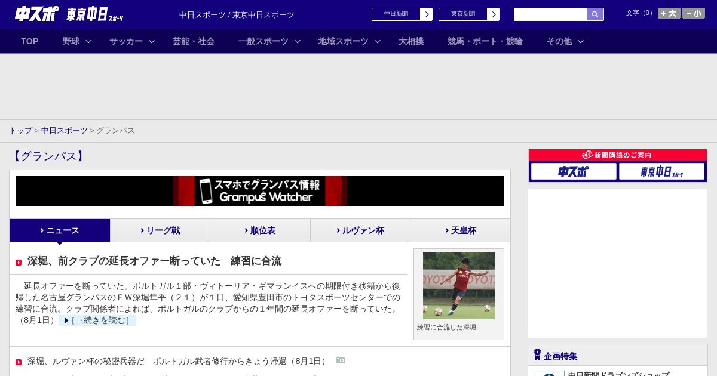
Task: Click the photo caption 練習に合流した深堀
Action: [446, 327]
